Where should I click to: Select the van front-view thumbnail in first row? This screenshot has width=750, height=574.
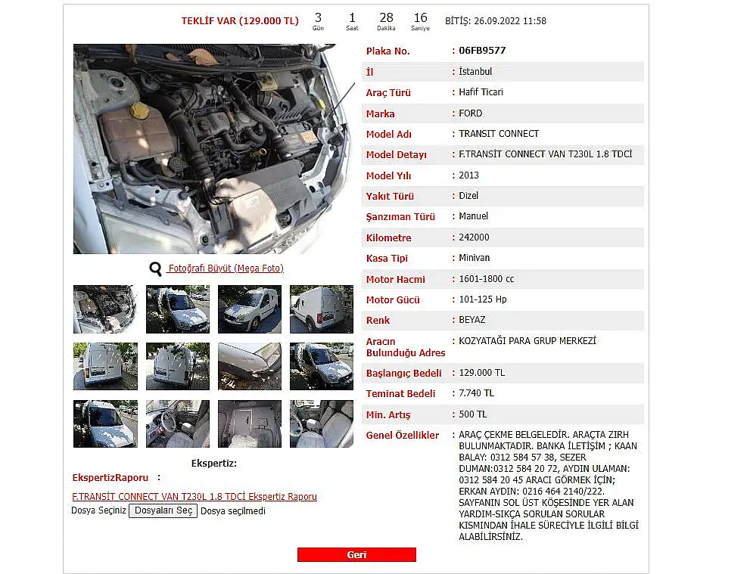177,309
